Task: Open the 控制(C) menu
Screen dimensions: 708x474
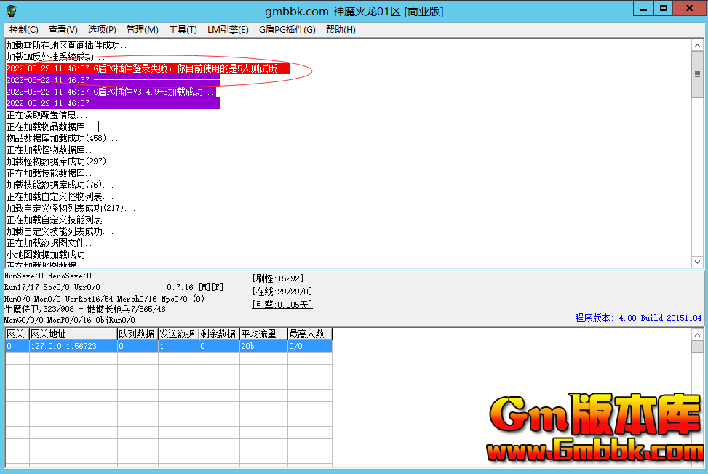Action: tap(24, 30)
